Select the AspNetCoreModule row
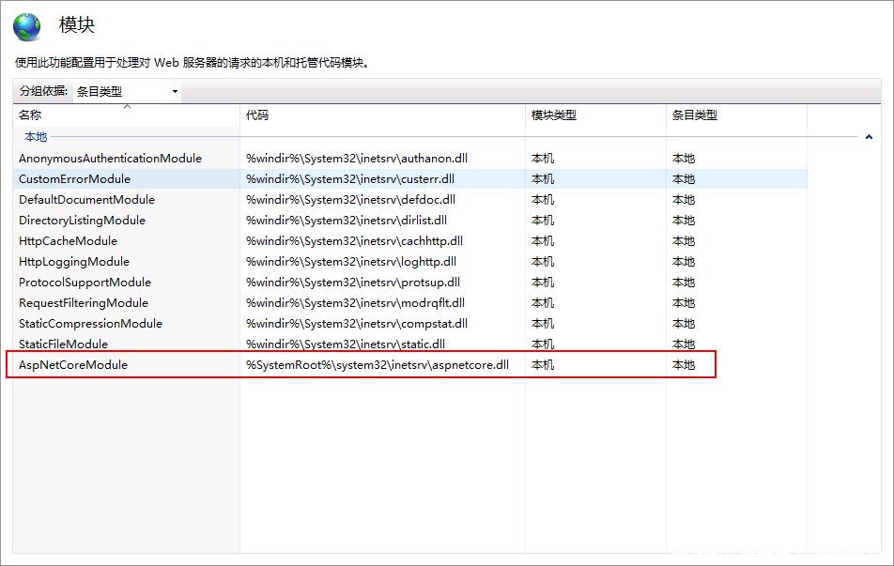Viewport: 894px width, 566px height. [410, 365]
